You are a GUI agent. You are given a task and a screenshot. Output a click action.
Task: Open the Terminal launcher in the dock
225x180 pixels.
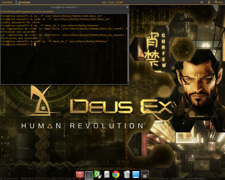click(89, 175)
